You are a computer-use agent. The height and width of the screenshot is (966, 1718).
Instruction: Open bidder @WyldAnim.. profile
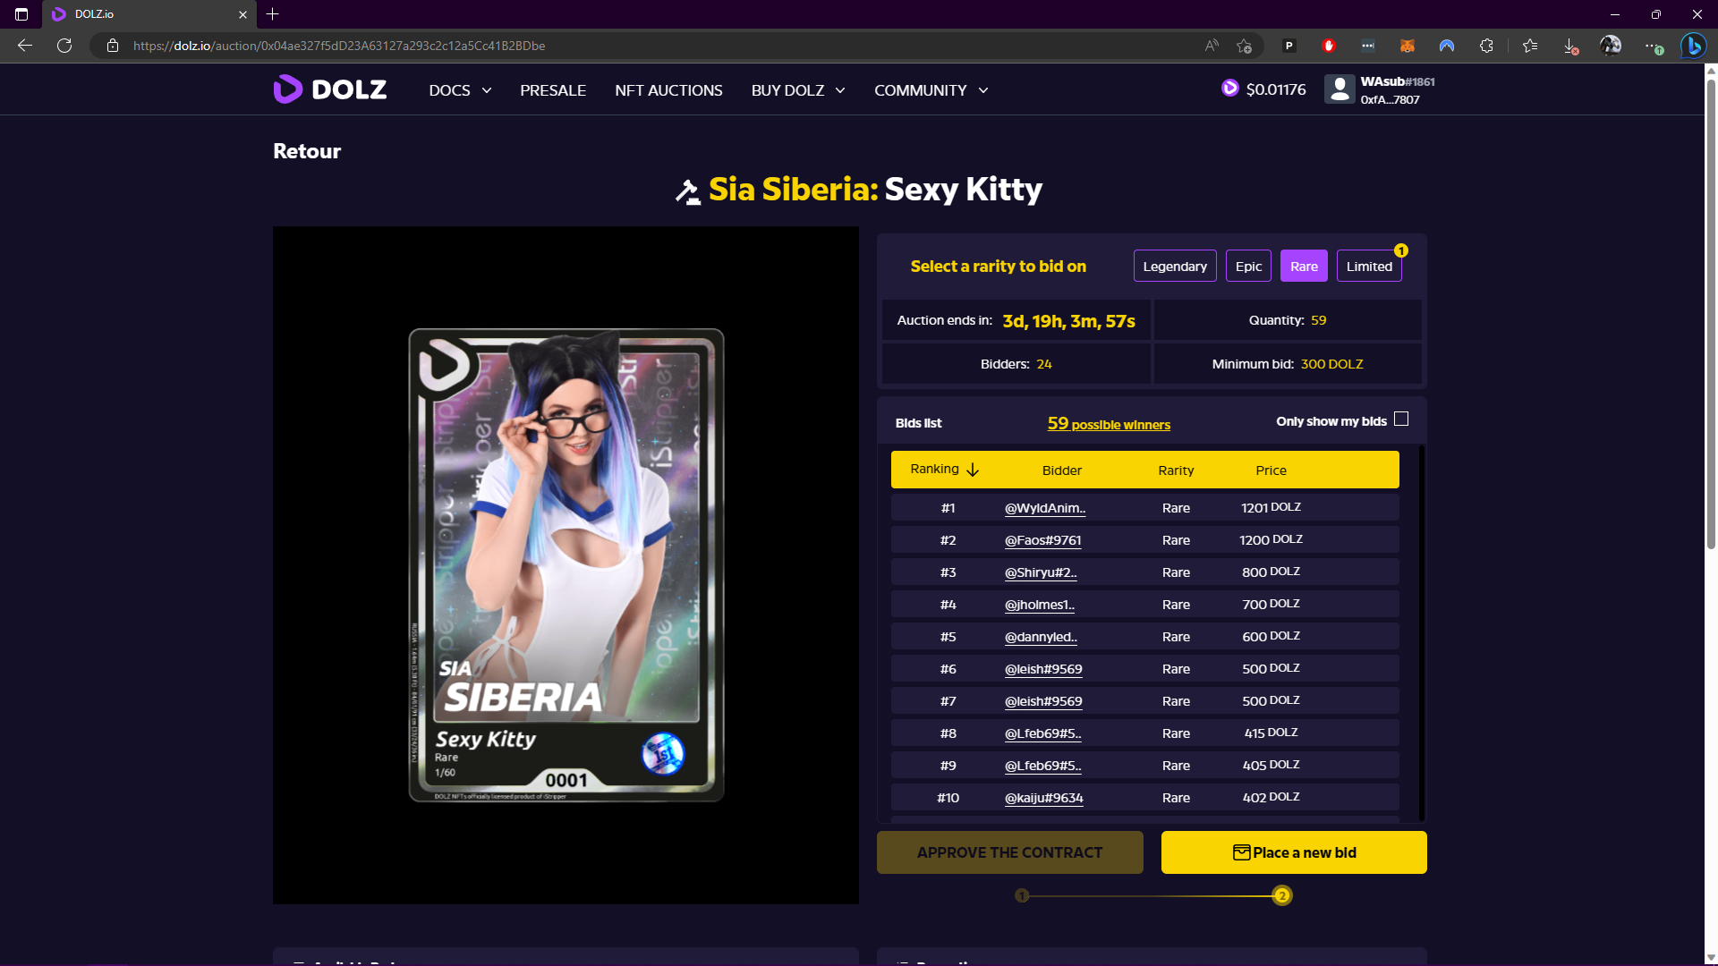[x=1044, y=508]
